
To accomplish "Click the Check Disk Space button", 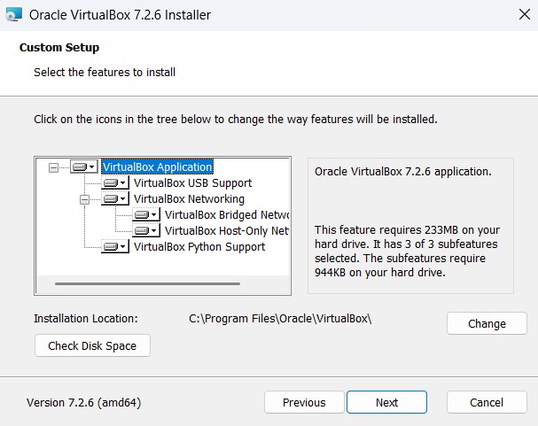I will [x=92, y=346].
